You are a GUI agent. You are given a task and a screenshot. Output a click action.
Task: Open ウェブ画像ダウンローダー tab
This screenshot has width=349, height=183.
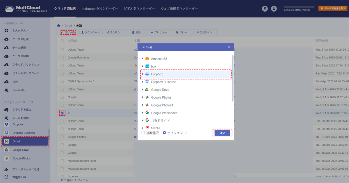click(x=179, y=9)
